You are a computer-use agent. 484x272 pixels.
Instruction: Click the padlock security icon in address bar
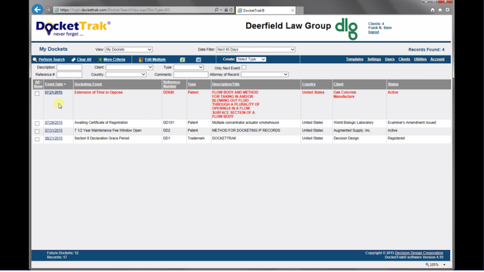(226, 10)
